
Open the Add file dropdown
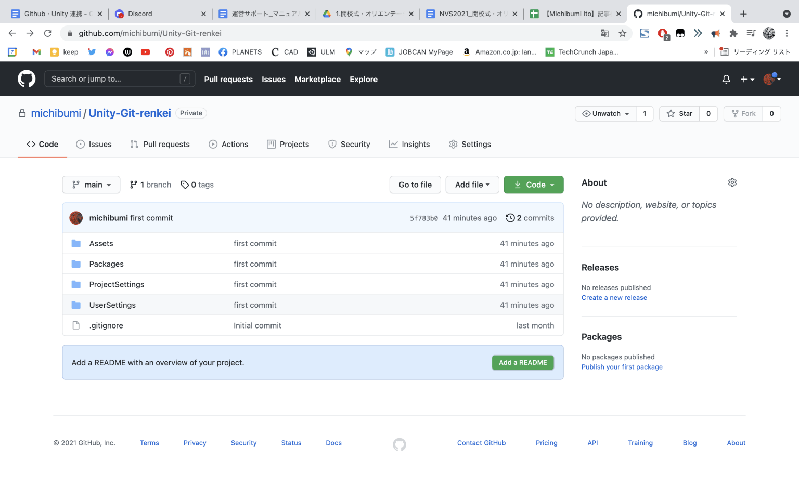click(x=472, y=185)
